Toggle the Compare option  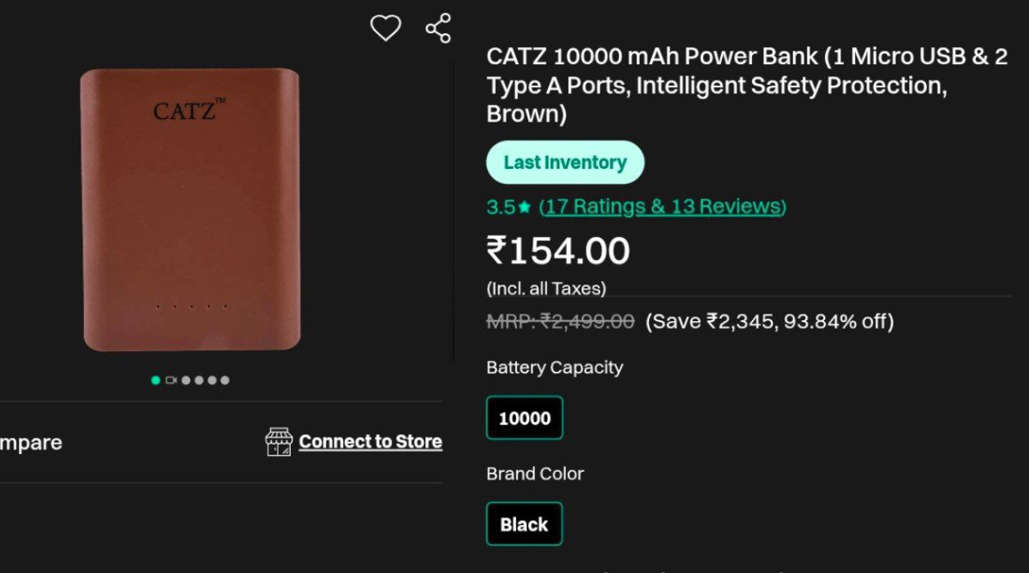[x=31, y=443]
